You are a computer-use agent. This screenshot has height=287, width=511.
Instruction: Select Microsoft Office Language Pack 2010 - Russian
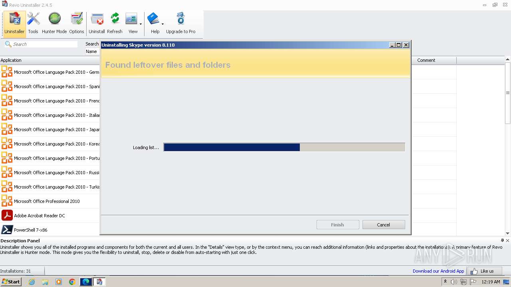pos(50,173)
